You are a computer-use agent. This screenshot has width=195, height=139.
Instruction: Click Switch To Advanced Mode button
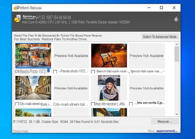coord(160,37)
